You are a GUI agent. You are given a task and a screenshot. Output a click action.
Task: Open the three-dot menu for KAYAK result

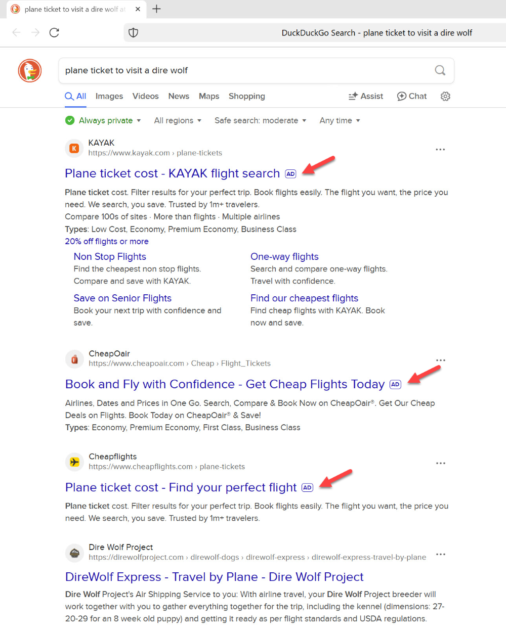pyautogui.click(x=440, y=150)
